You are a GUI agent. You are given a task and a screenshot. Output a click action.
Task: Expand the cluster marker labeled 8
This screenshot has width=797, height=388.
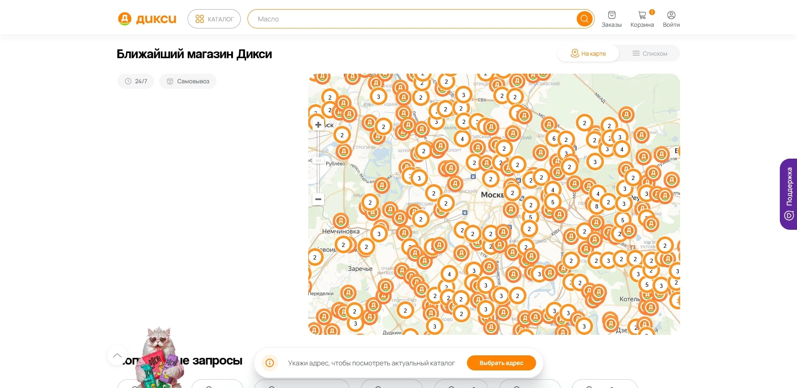596,206
